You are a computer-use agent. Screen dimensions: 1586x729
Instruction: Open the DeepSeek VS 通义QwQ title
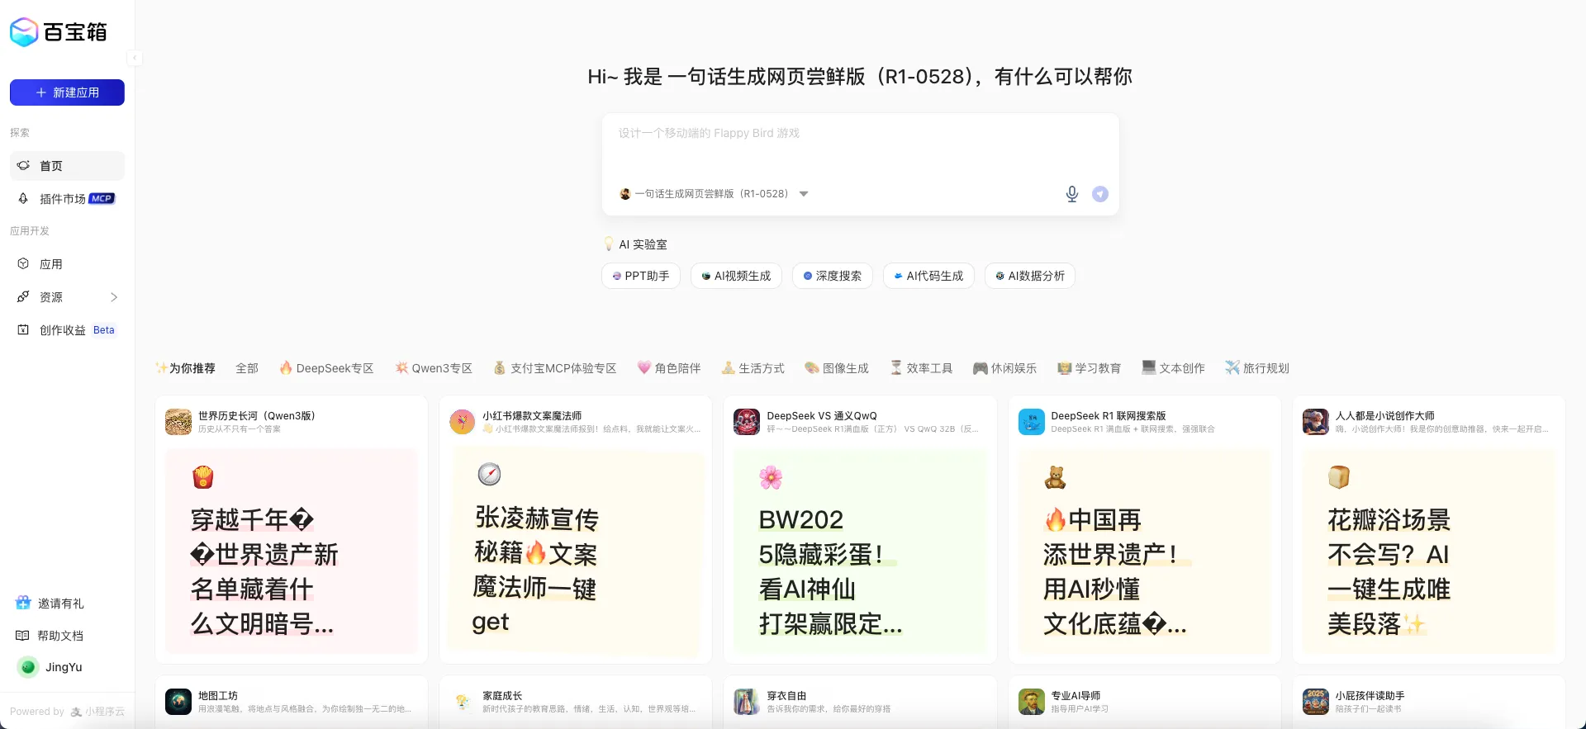pyautogui.click(x=822, y=416)
